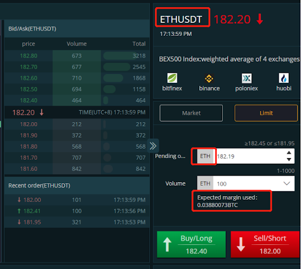Collapse panel with double chevron arrow
The height and width of the screenshot is (269, 301).
coord(153,146)
